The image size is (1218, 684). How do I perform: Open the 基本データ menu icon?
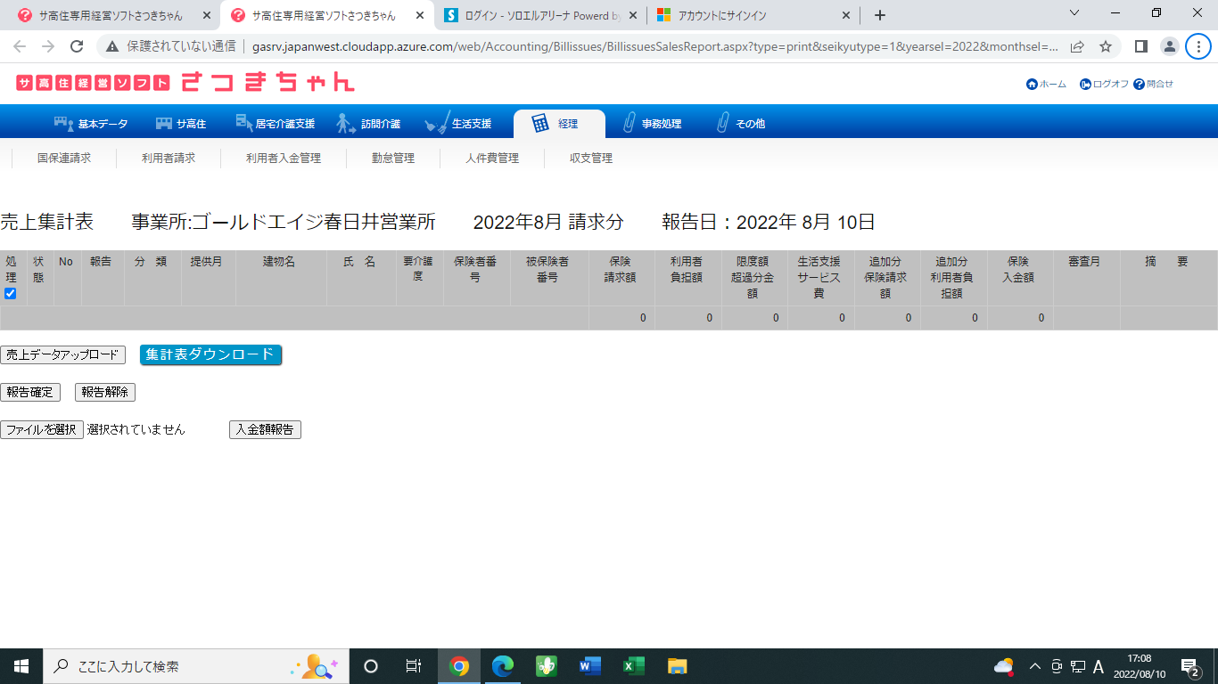[x=63, y=124]
